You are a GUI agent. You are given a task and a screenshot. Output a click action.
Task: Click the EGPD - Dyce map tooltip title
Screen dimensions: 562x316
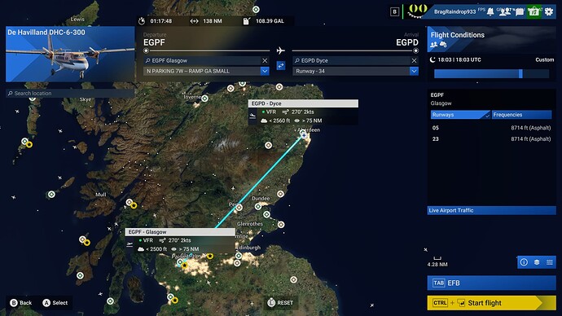(303, 103)
